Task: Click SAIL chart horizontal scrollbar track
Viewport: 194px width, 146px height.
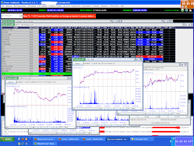Action: [87, 109]
